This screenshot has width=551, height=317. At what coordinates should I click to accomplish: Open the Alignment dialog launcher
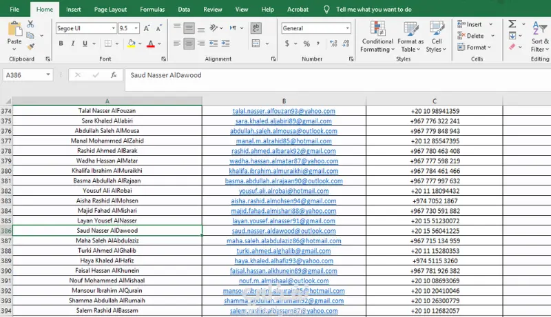tap(273, 59)
